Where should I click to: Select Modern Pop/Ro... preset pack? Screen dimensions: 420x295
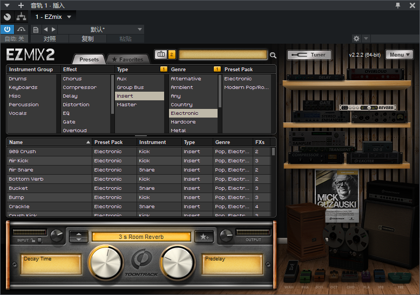coord(246,87)
